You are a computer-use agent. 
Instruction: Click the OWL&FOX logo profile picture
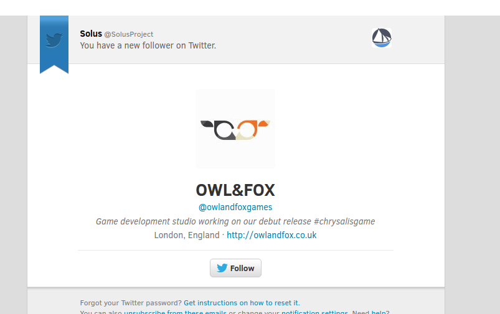click(x=235, y=129)
